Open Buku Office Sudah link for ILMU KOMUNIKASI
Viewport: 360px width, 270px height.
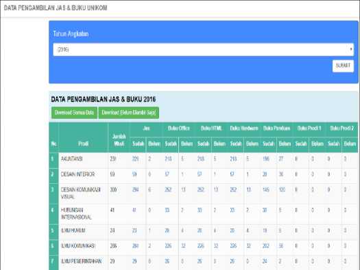(168, 246)
